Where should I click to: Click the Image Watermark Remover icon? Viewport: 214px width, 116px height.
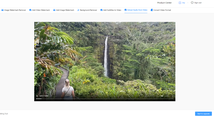click(3, 10)
